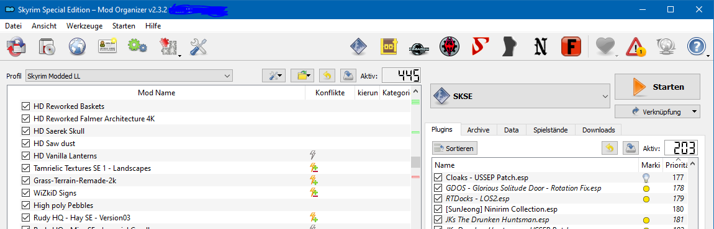Toggle the HD Saw dust checkbox
The height and width of the screenshot is (229, 714).
pyautogui.click(x=25, y=143)
